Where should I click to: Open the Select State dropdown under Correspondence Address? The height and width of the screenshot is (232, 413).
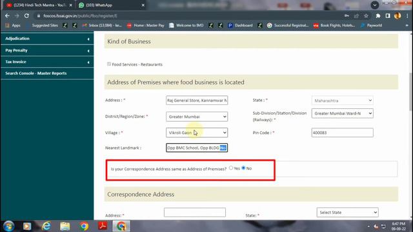347,212
